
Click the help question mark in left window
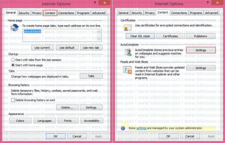[95, 2]
